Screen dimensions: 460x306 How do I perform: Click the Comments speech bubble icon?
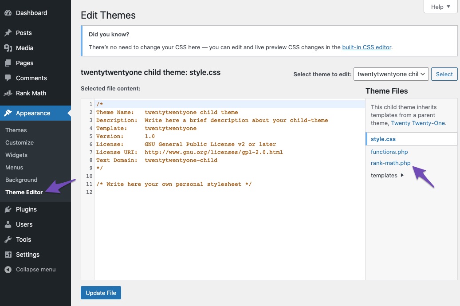pyautogui.click(x=8, y=78)
